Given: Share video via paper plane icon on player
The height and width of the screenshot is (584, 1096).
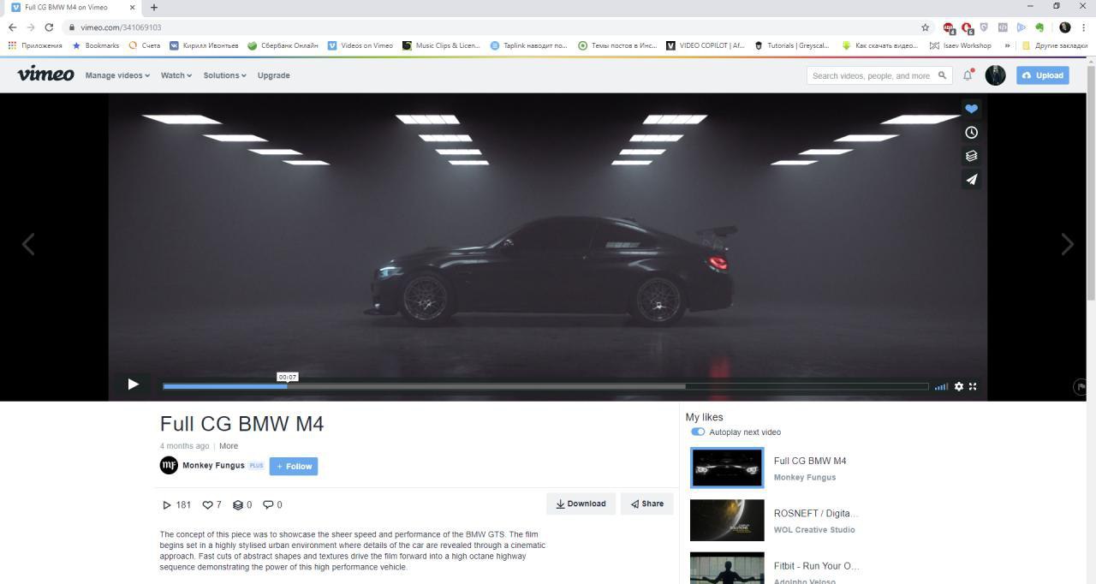Looking at the screenshot, I should tap(971, 180).
